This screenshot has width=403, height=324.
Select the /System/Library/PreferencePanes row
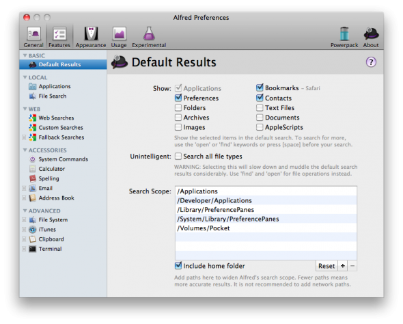pyautogui.click(x=266, y=219)
